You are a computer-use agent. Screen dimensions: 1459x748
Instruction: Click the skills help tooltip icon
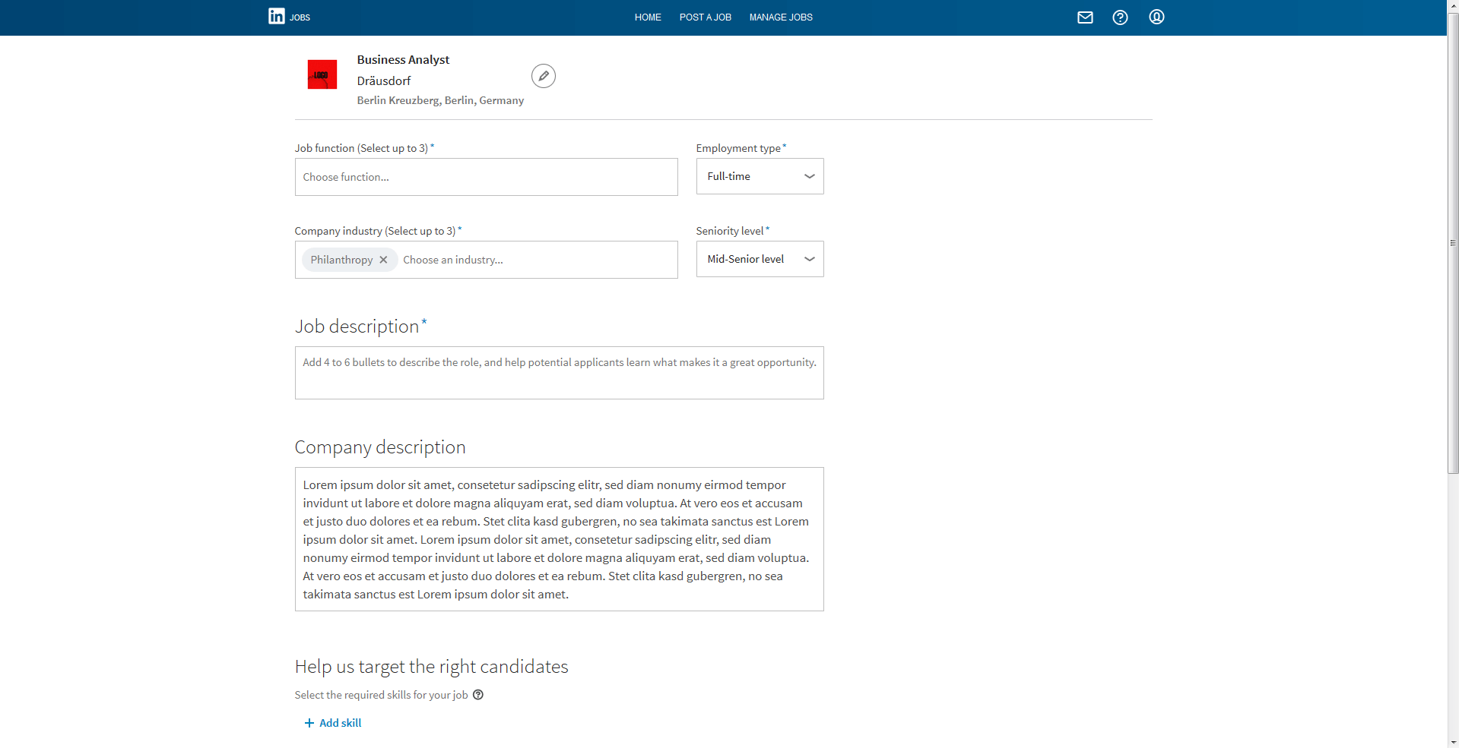pos(478,695)
